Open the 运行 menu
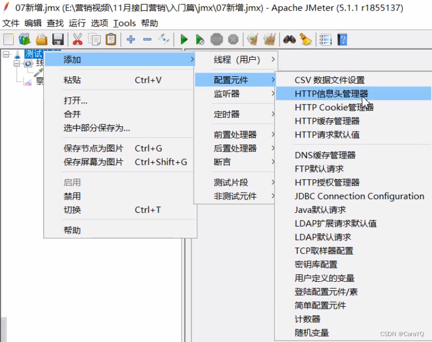The width and height of the screenshot is (432, 342). (x=77, y=23)
